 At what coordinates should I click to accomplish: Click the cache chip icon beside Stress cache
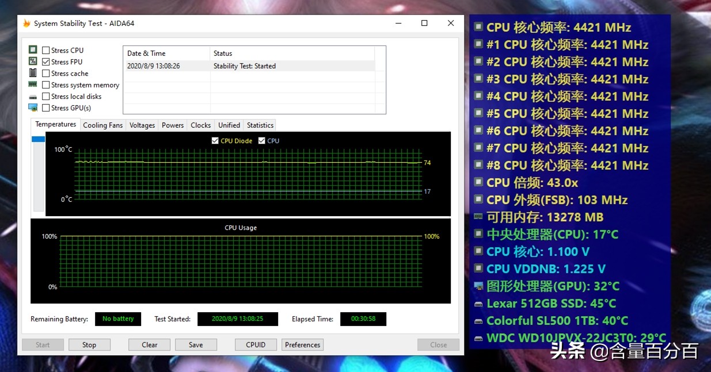(33, 73)
